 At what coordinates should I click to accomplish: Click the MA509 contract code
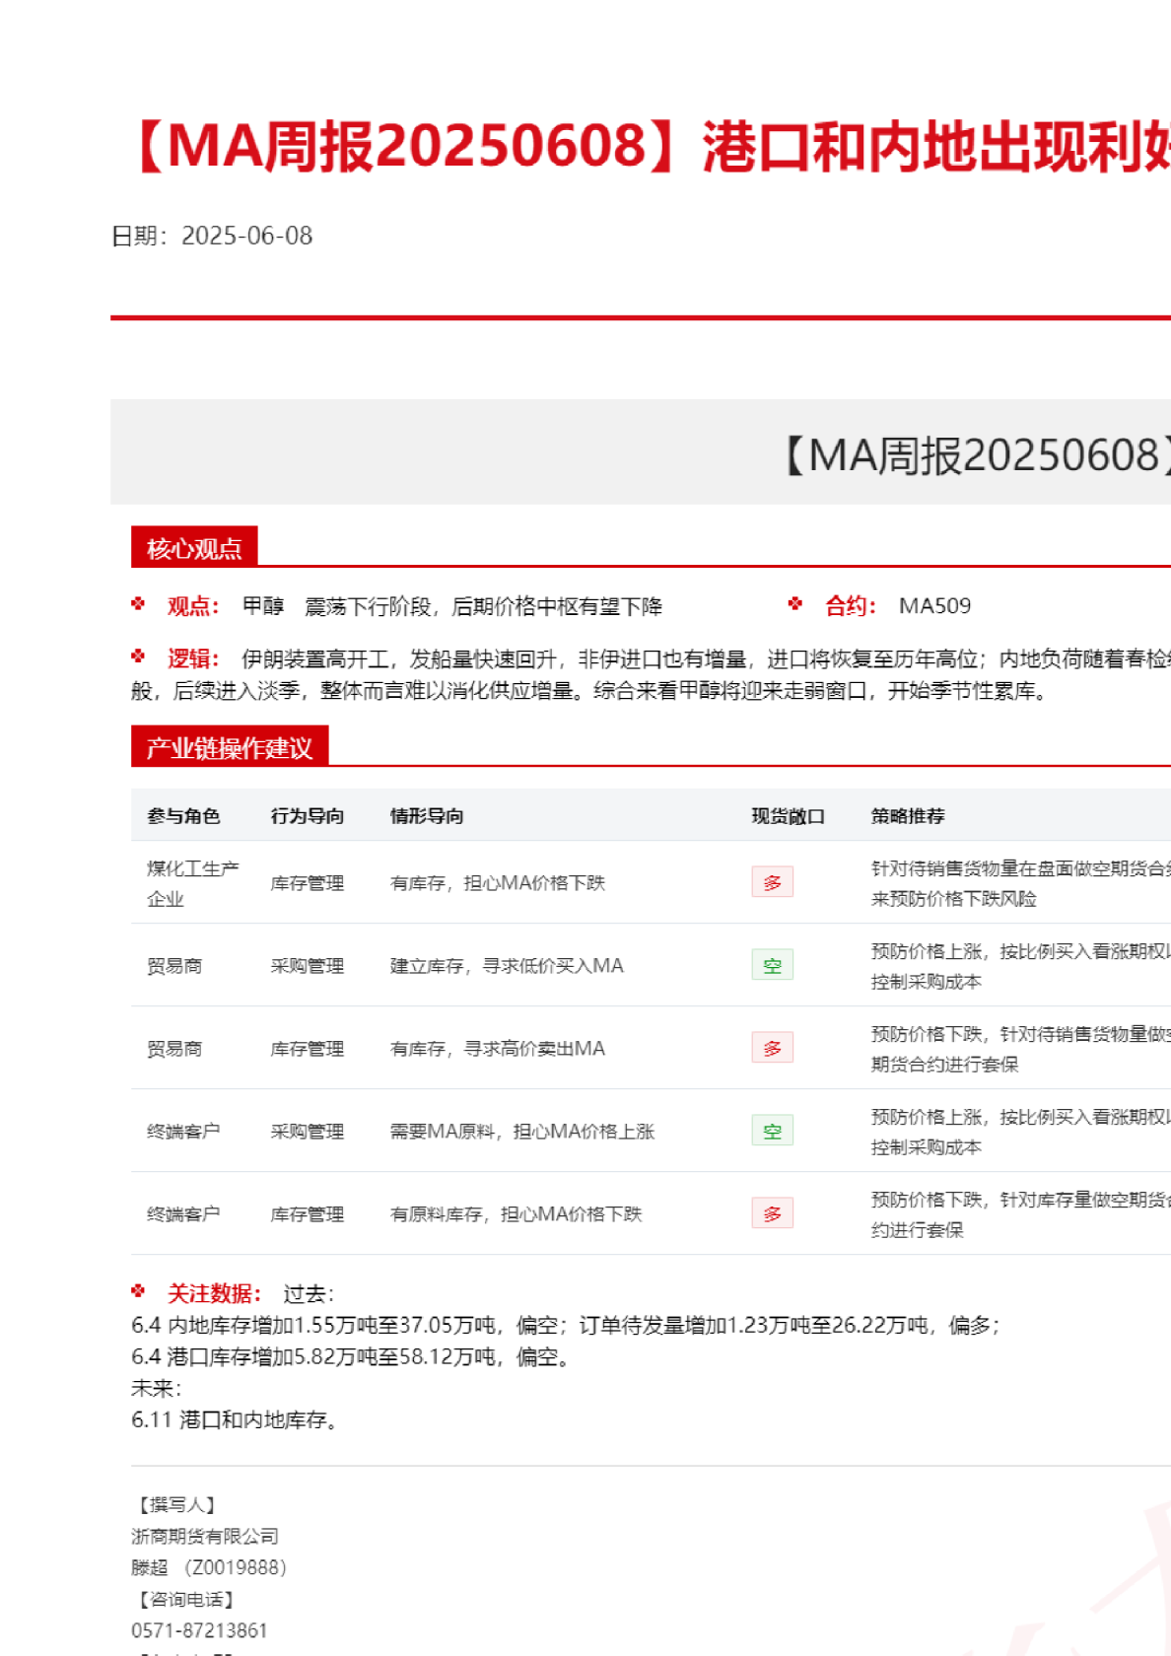(934, 606)
